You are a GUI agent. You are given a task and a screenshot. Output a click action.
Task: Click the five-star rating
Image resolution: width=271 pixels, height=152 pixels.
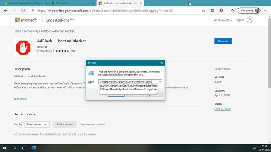62,51
